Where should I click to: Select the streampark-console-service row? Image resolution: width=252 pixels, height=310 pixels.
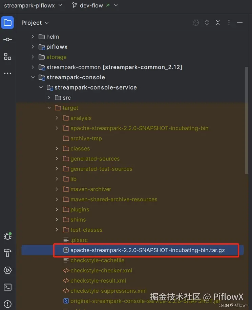(x=132, y=87)
